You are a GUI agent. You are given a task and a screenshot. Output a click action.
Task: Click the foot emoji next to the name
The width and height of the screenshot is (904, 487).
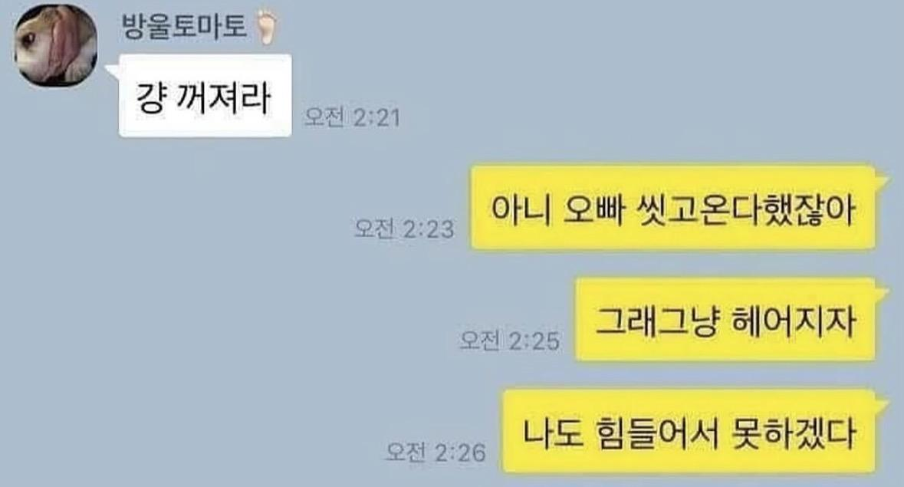(x=266, y=28)
